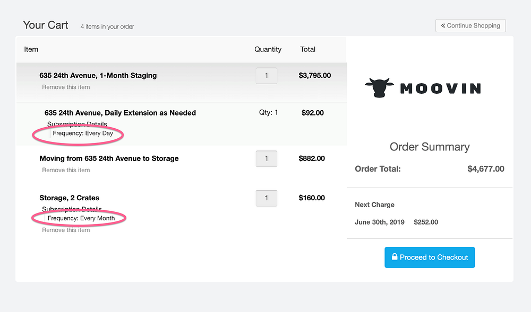The image size is (531, 312).
Task: Click the Moovin bull logo icon
Action: click(379, 88)
